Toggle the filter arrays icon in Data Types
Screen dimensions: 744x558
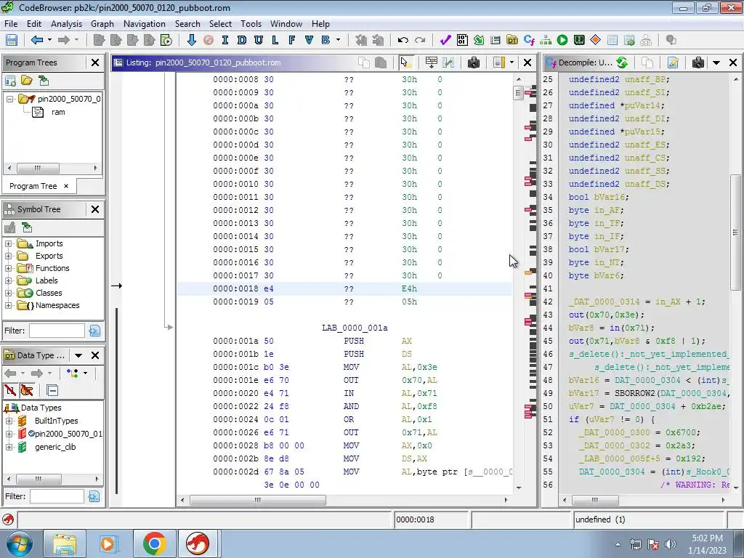pos(10,390)
